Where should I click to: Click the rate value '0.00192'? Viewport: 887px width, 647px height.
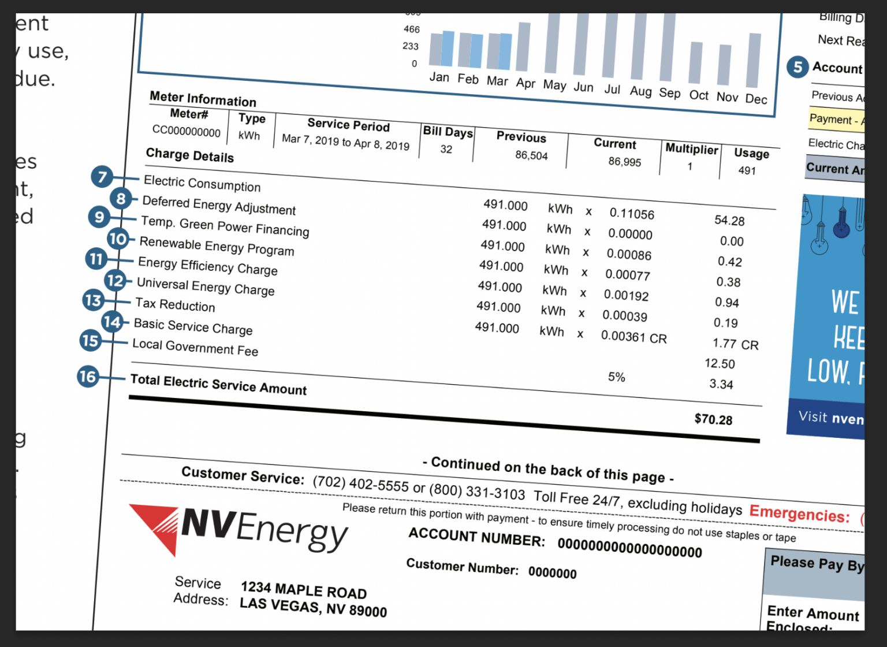[626, 295]
